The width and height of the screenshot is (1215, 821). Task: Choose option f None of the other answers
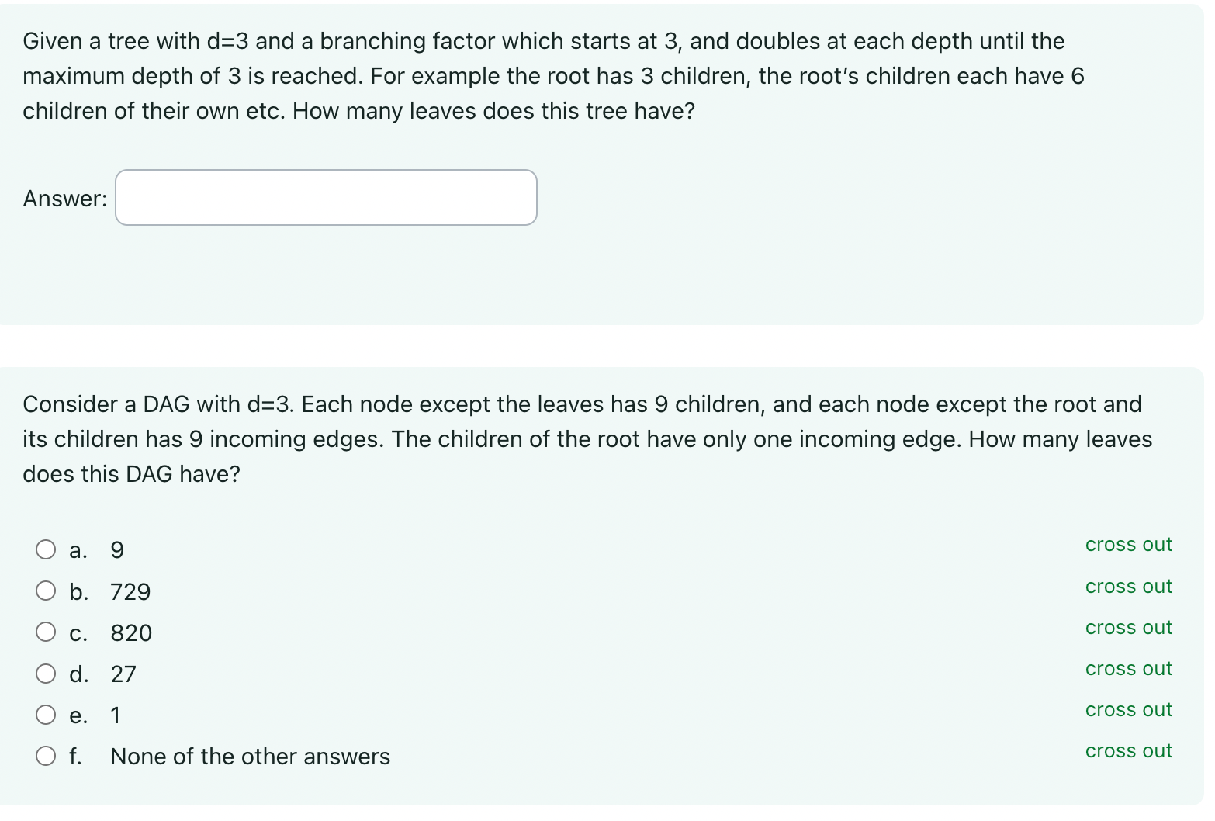tap(46, 755)
